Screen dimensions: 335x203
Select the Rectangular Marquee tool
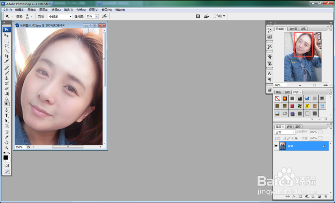pyautogui.click(x=7, y=41)
